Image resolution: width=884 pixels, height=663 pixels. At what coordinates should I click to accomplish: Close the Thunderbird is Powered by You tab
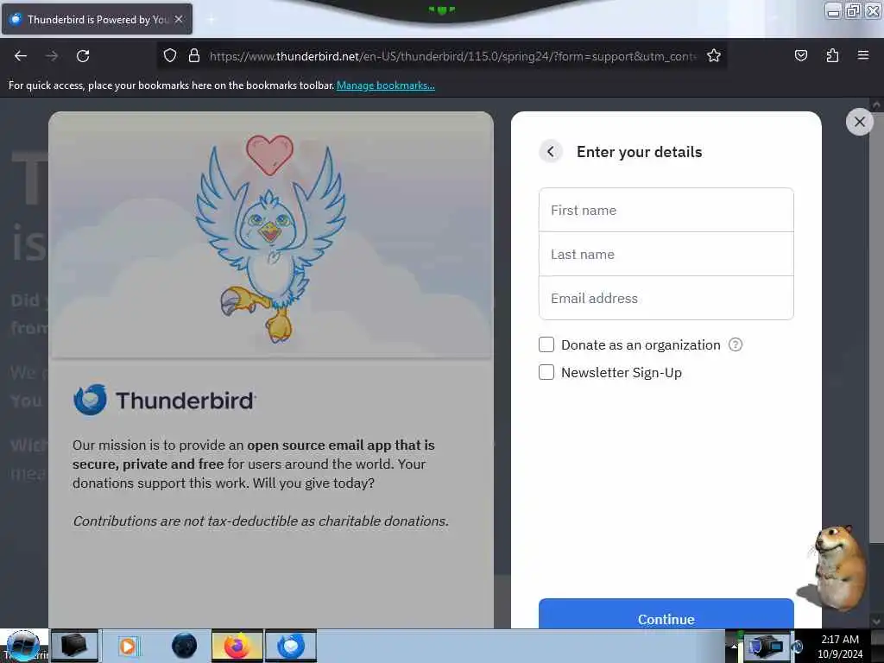(179, 19)
